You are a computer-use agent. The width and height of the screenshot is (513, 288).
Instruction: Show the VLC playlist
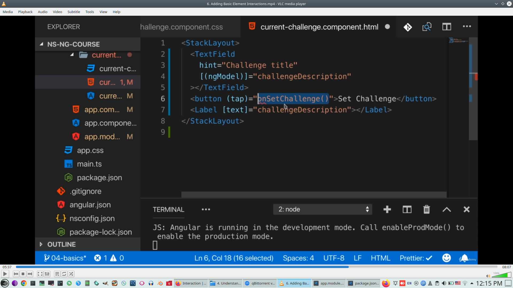pos(57,274)
